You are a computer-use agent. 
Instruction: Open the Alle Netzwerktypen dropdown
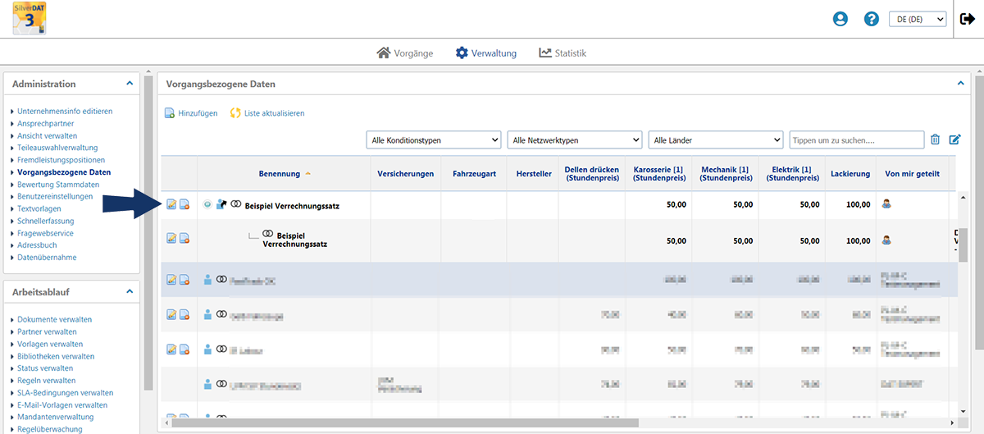pyautogui.click(x=575, y=140)
